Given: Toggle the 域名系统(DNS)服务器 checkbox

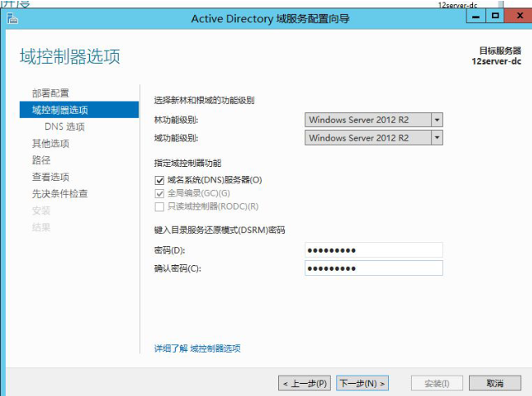Looking at the screenshot, I should pyautogui.click(x=160, y=180).
